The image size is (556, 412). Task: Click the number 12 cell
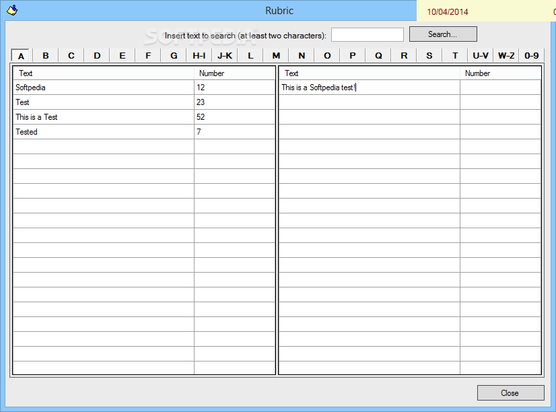(x=234, y=88)
